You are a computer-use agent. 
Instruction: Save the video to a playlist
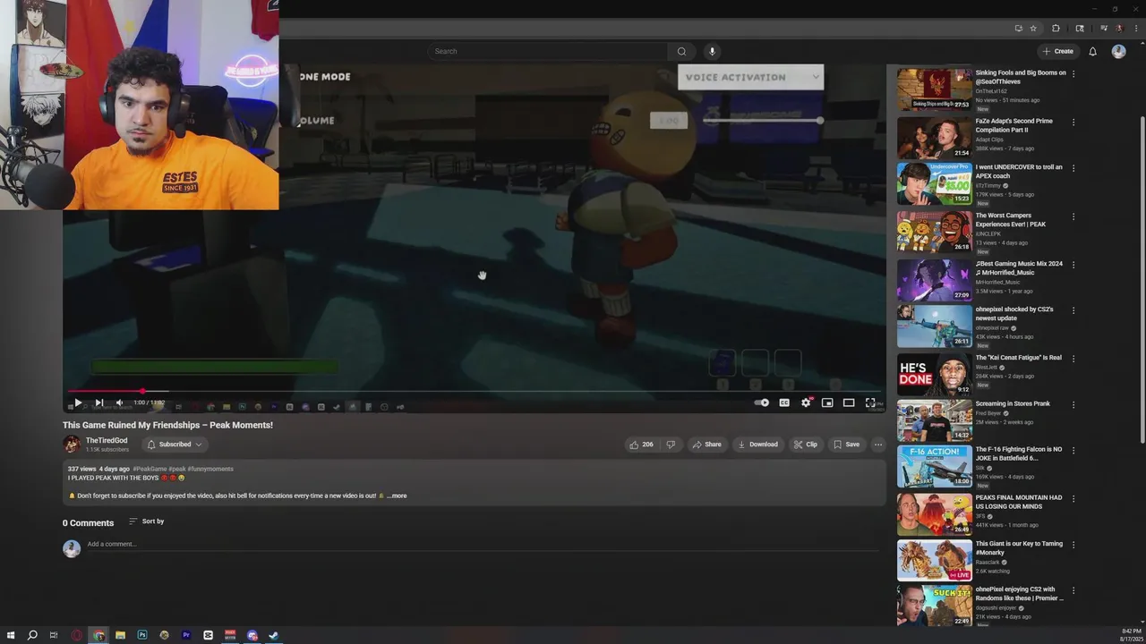coord(846,445)
